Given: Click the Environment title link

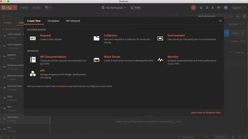Looking at the screenshot, I should coord(176,36).
